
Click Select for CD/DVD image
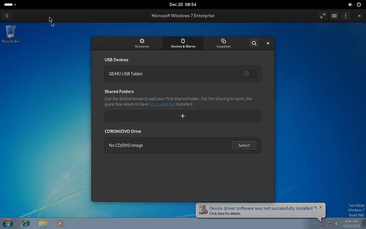point(244,145)
